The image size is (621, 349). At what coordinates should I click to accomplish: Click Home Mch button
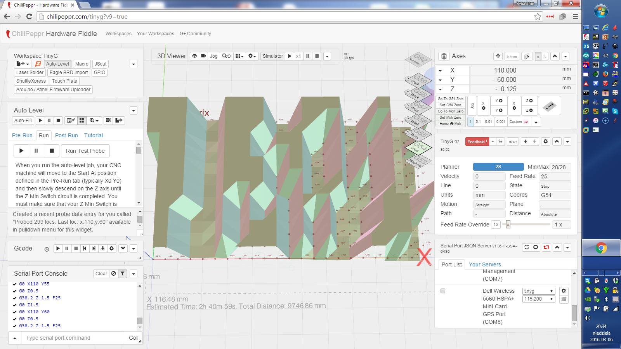point(451,124)
